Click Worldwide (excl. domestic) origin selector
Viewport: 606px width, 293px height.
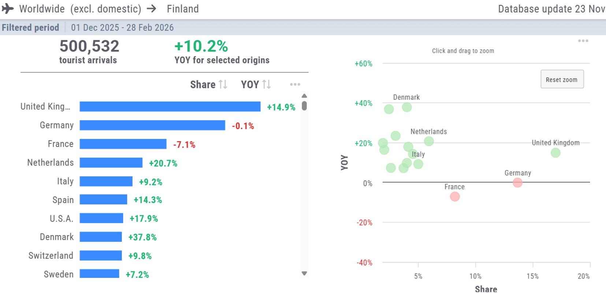(80, 9)
